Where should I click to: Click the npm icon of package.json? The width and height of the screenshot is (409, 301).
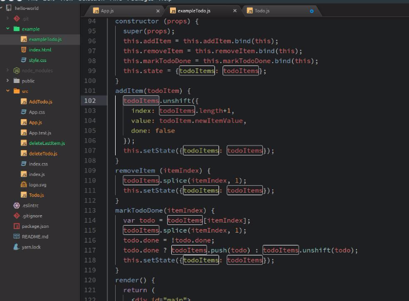click(x=16, y=226)
